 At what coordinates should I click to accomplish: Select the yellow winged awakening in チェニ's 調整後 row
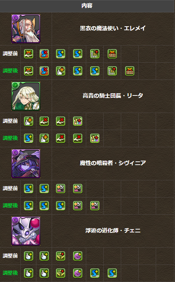(60, 273)
